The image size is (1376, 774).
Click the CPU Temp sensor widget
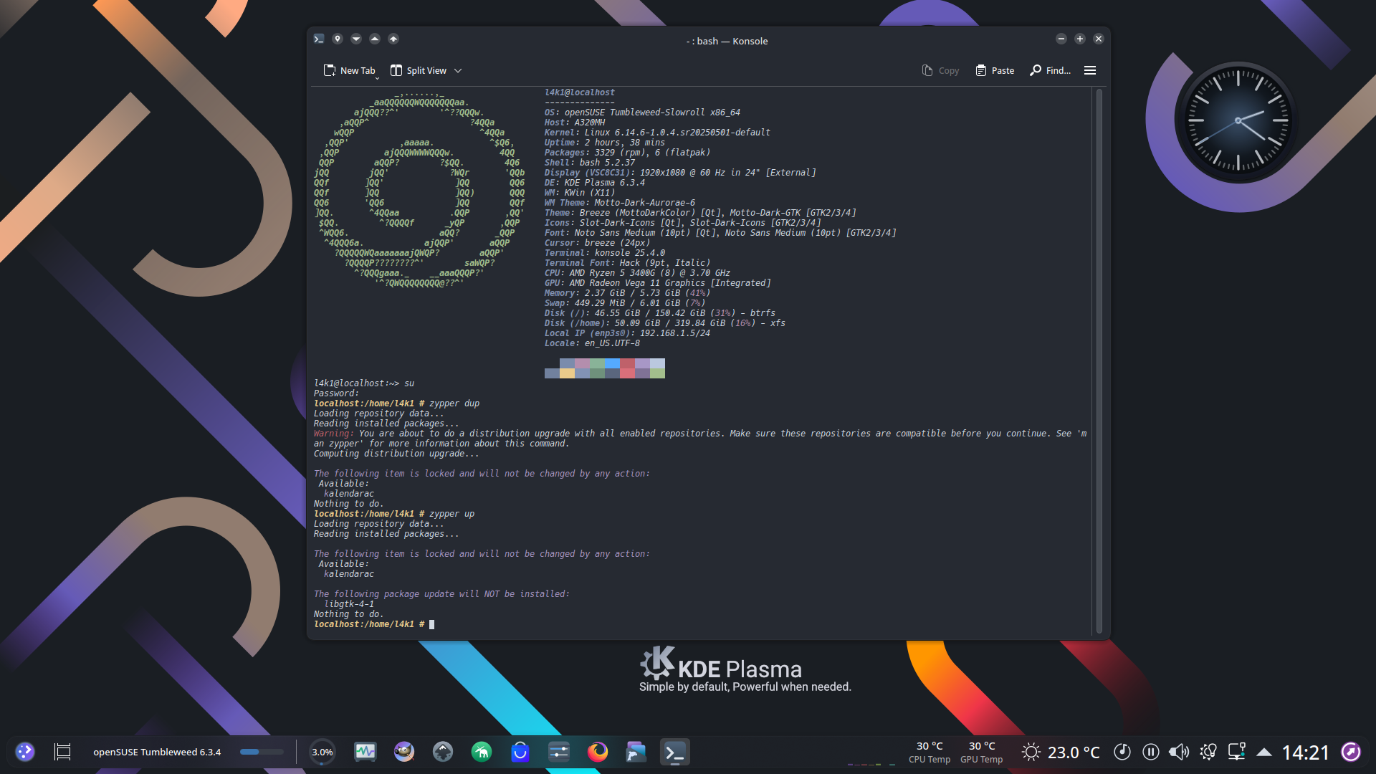[x=930, y=752]
